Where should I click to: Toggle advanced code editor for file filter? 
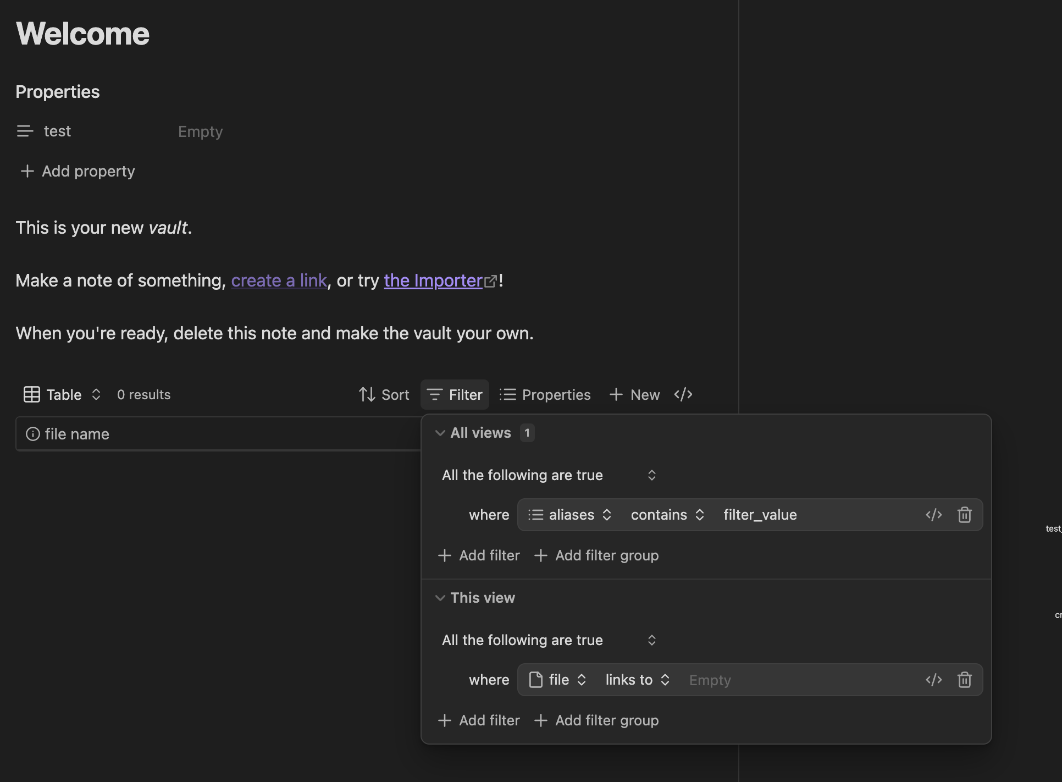(x=933, y=680)
